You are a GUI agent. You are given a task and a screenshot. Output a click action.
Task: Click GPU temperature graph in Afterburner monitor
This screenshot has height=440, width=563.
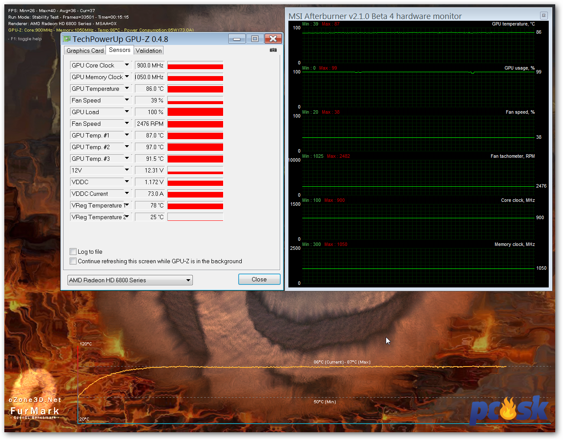coord(418,45)
